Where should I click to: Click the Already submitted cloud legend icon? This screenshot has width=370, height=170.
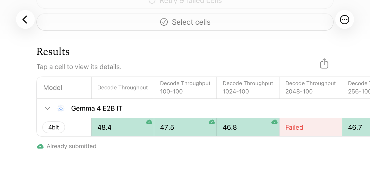[40, 146]
